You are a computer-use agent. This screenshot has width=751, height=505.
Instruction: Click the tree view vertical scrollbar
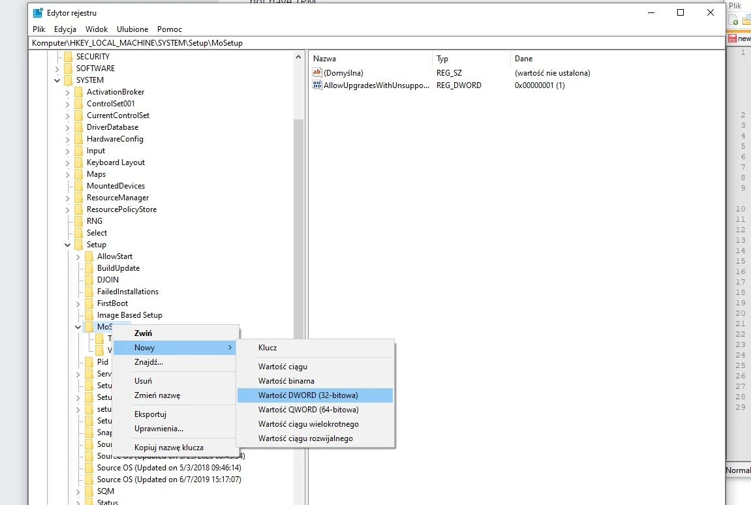pos(298,196)
